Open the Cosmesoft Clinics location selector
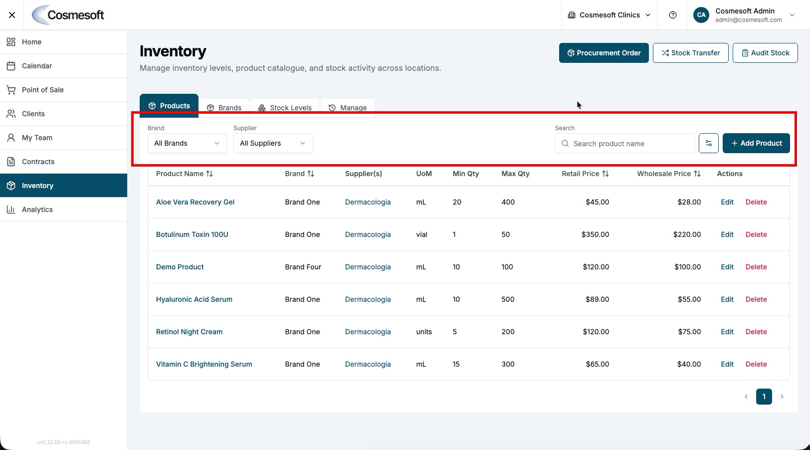 pyautogui.click(x=609, y=15)
